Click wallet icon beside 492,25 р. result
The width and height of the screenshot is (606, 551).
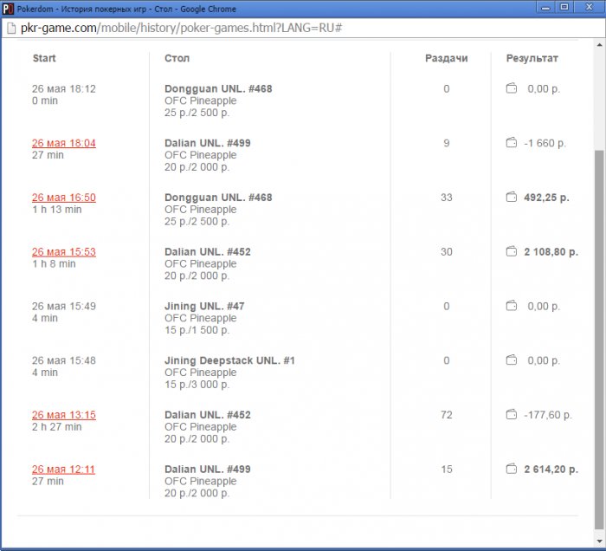(x=512, y=198)
